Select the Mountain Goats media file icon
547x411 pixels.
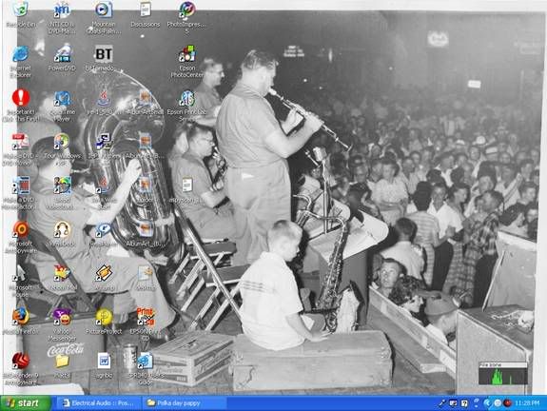coord(104,10)
